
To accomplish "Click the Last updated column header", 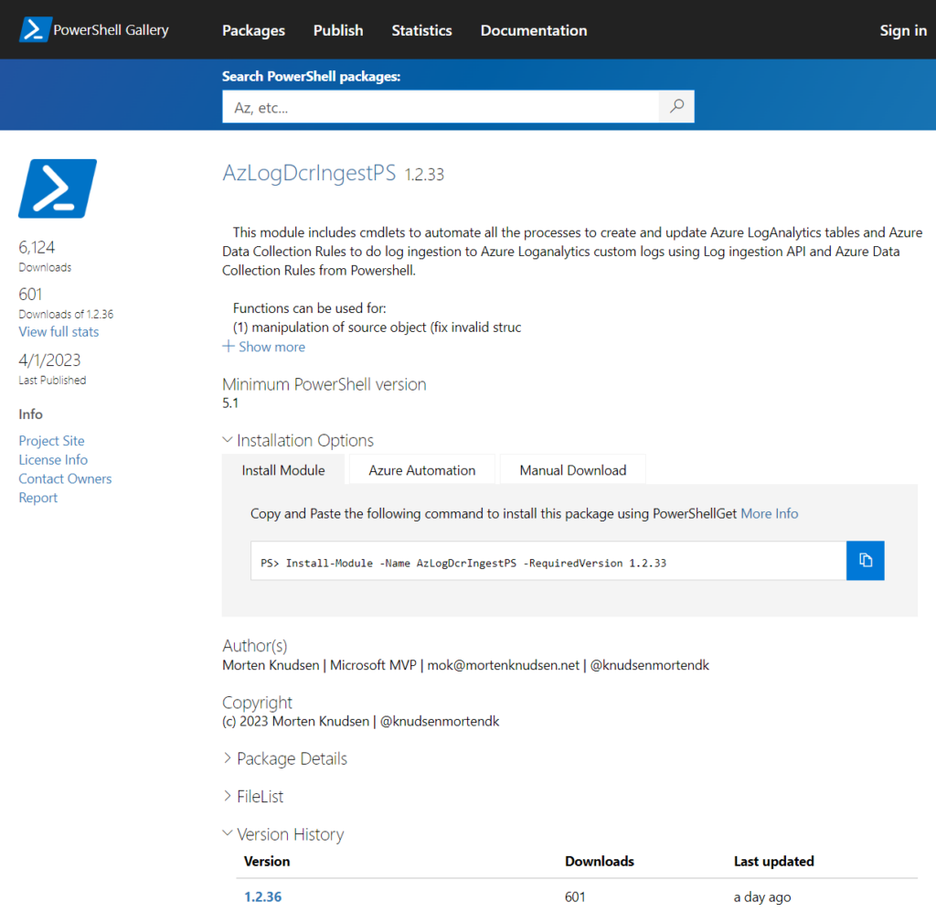I will point(773,861).
